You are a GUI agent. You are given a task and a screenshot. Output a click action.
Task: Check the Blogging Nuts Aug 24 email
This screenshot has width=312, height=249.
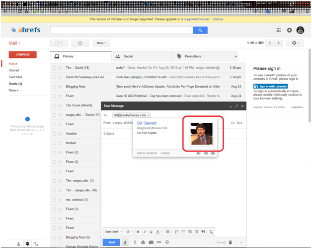pos(54,87)
